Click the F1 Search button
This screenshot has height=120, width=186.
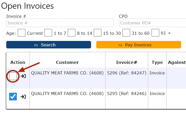(49, 45)
